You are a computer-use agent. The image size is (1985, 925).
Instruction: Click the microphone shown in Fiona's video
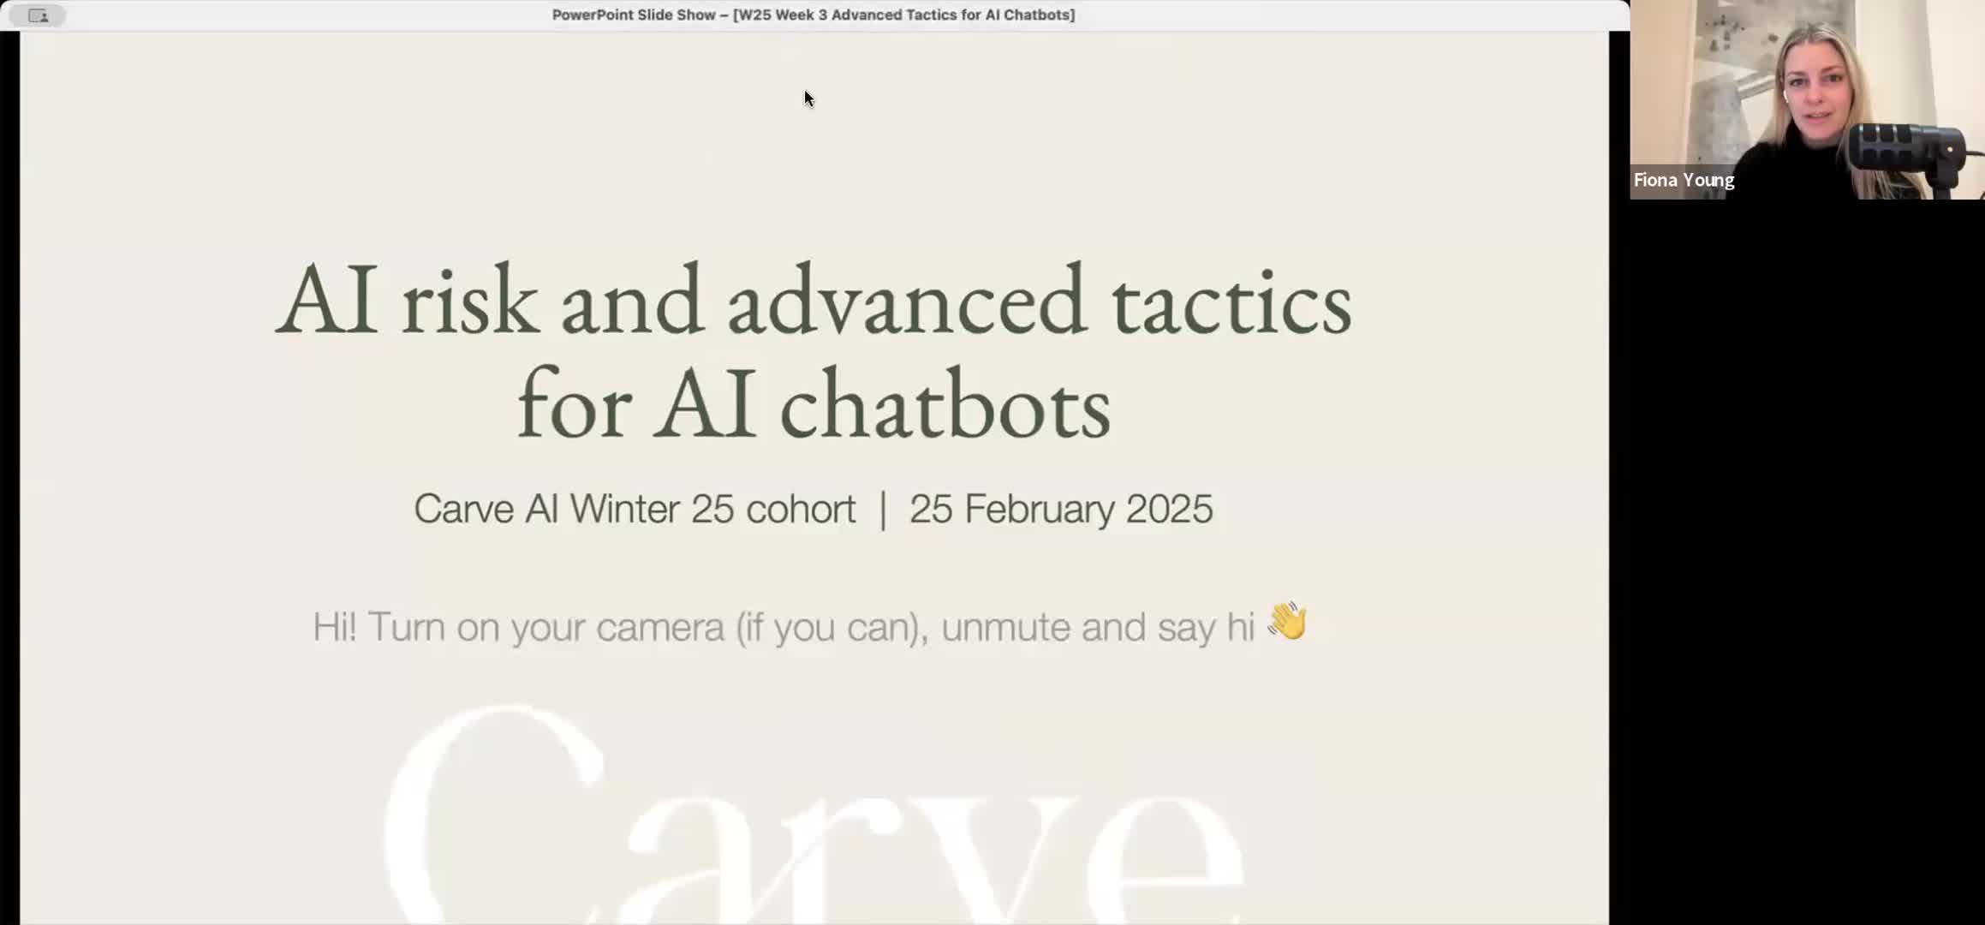[1905, 147]
